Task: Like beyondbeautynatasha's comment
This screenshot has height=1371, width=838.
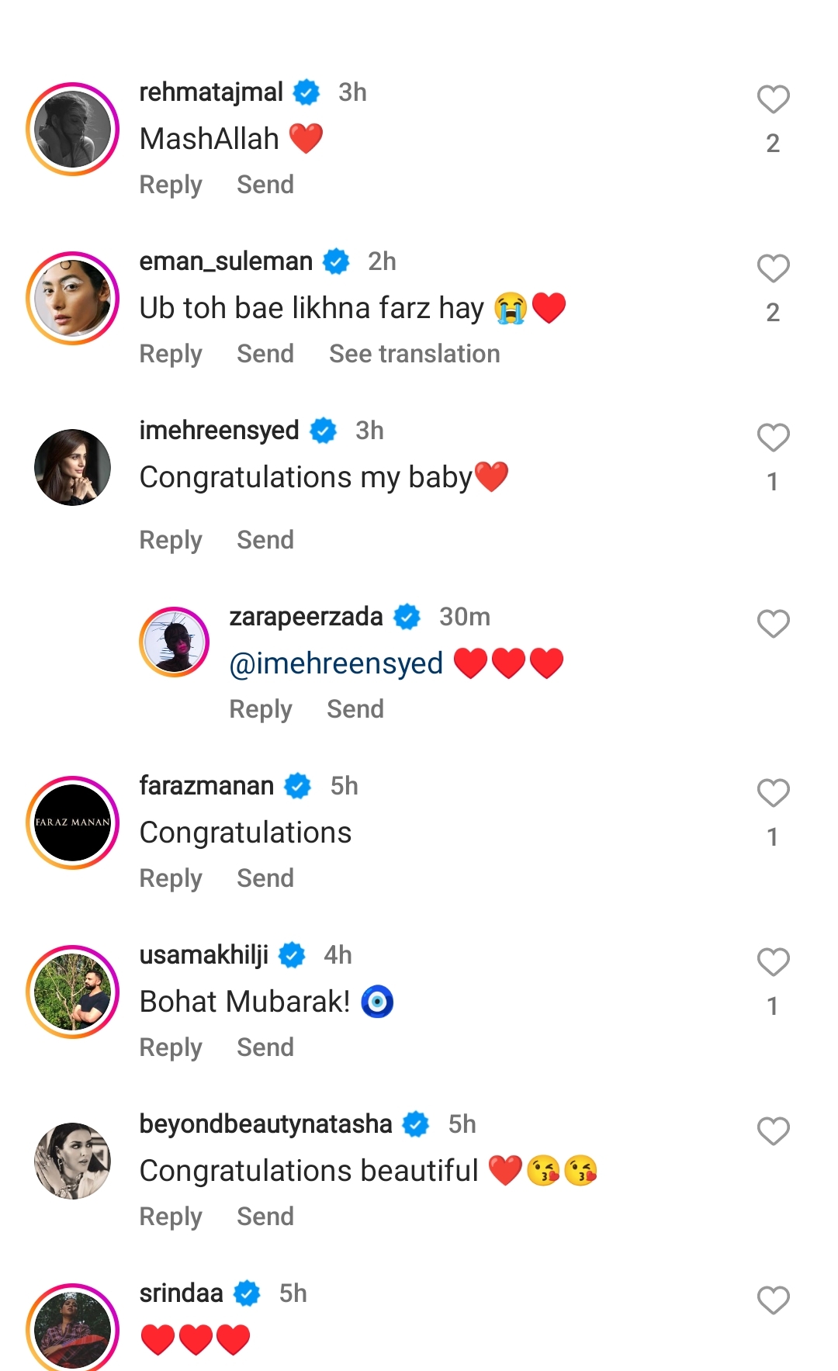Action: click(x=773, y=1131)
